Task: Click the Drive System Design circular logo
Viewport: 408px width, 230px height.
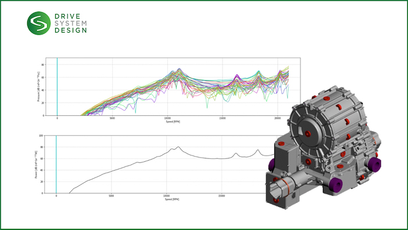Action: click(x=39, y=23)
